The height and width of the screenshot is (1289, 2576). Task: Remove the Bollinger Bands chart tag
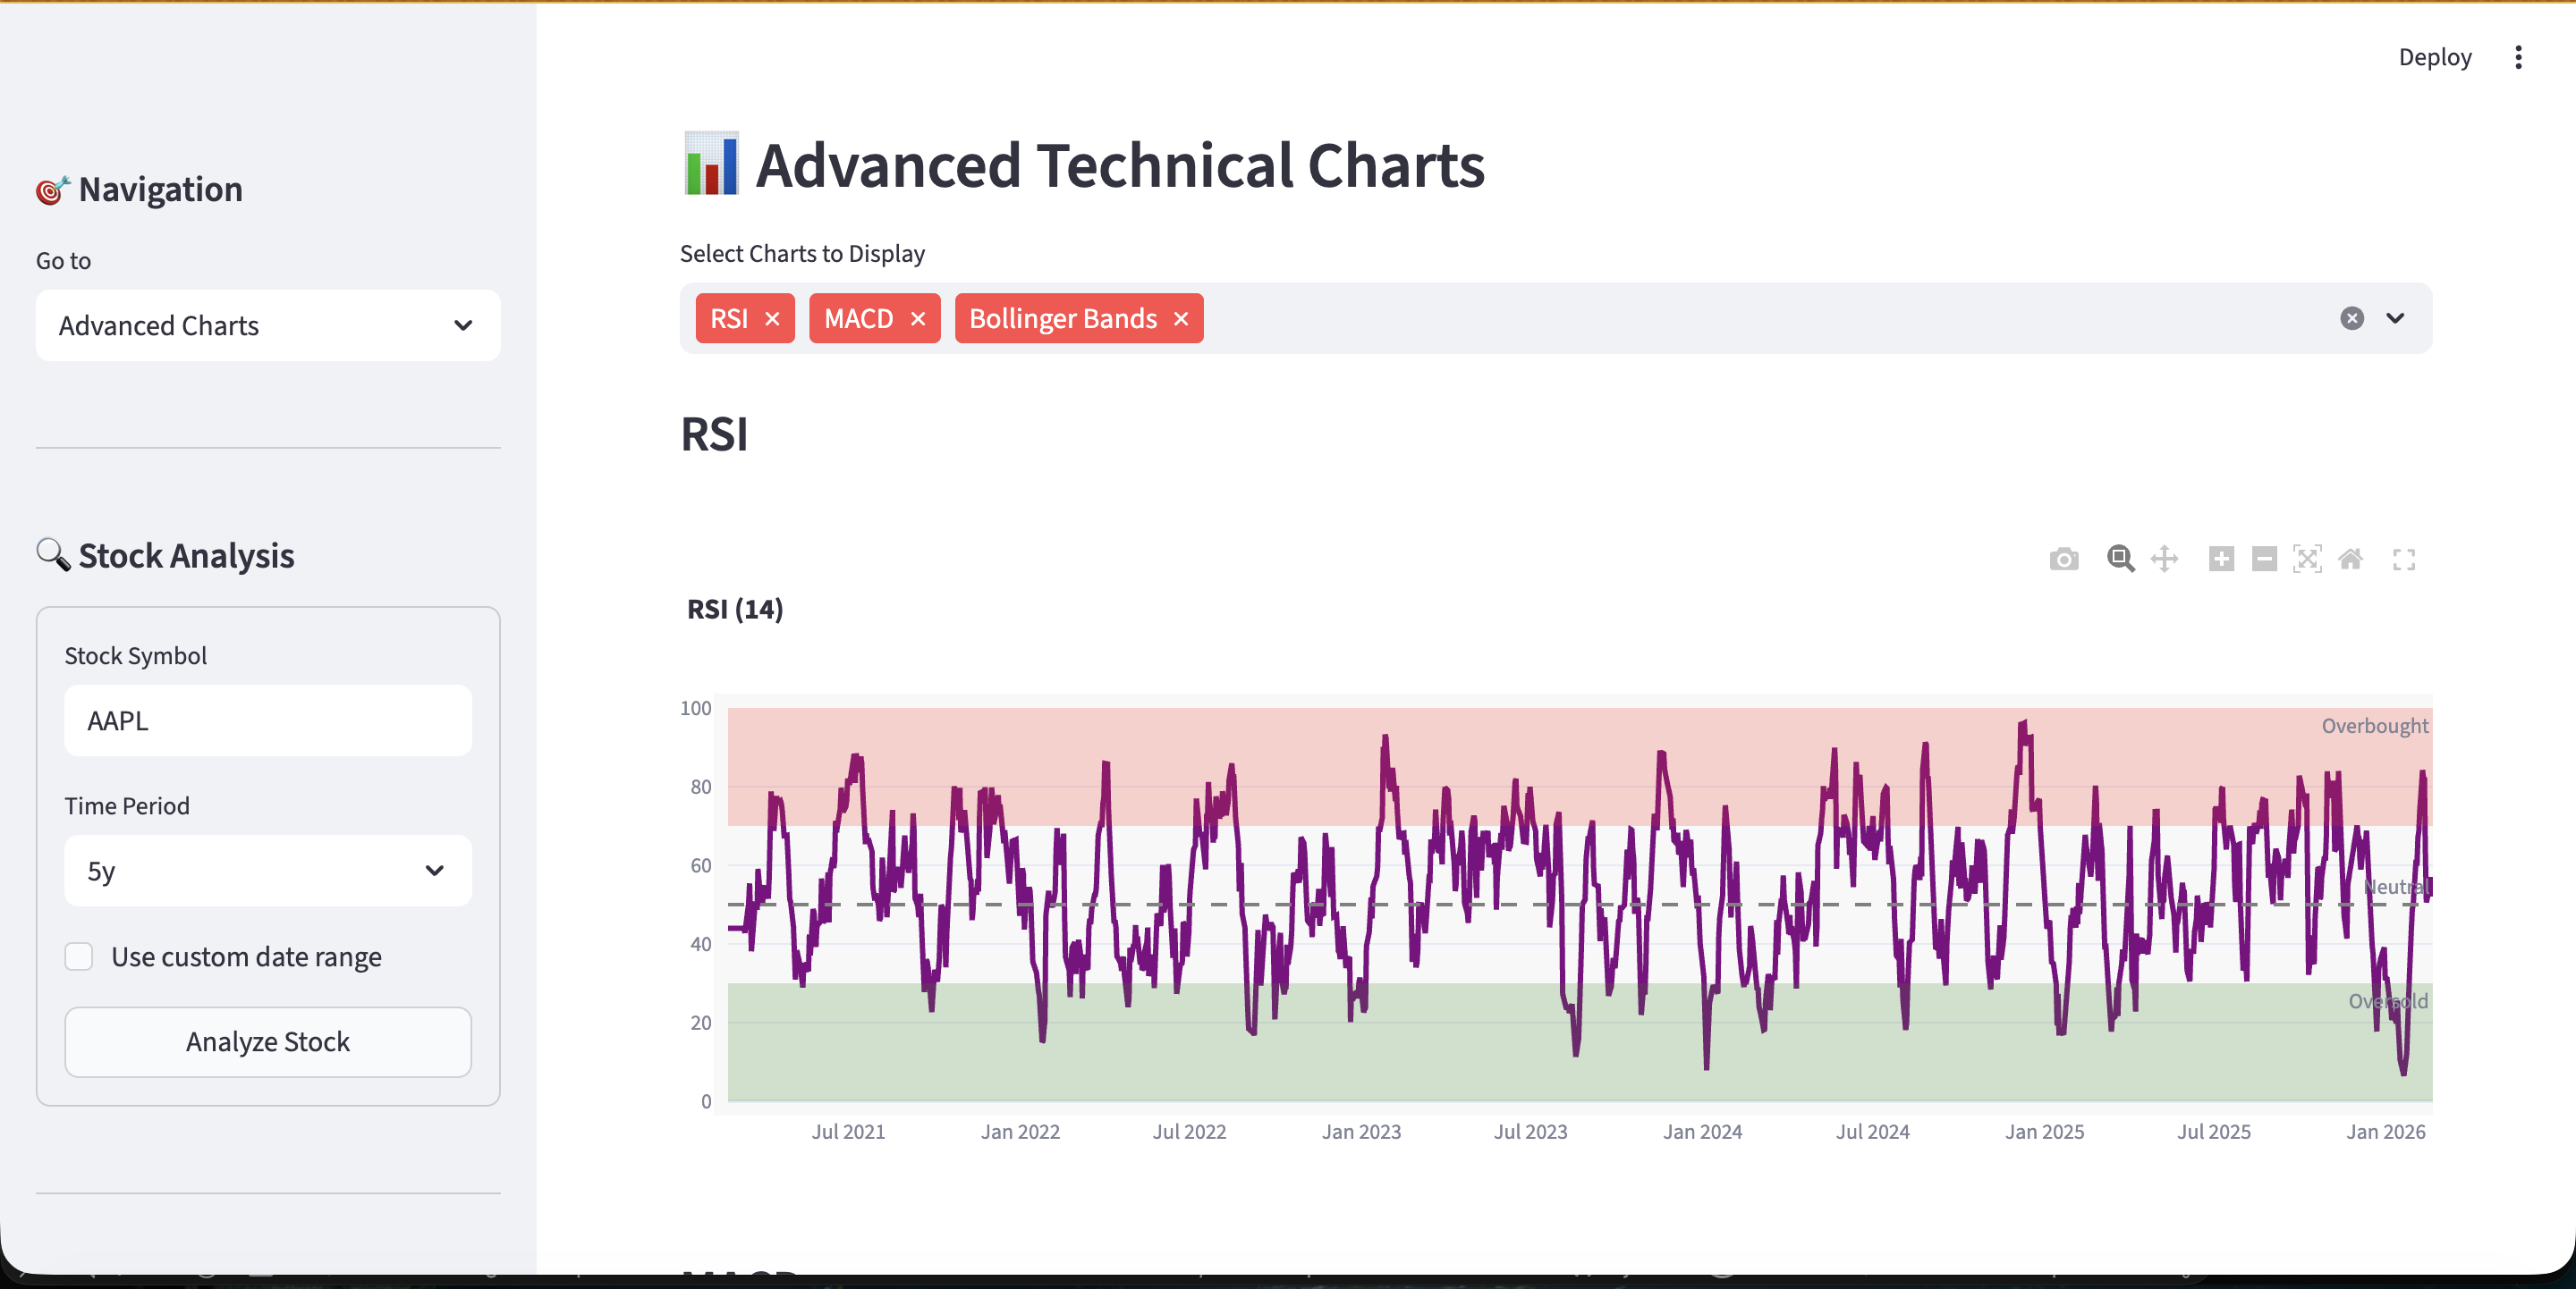(1181, 317)
